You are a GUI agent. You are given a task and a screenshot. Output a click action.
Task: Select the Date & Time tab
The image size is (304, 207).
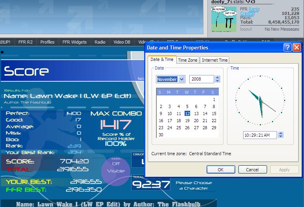162,59
